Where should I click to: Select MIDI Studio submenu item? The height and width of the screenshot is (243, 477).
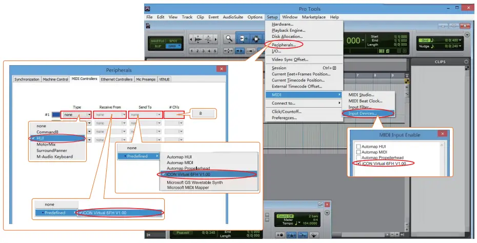pos(362,95)
